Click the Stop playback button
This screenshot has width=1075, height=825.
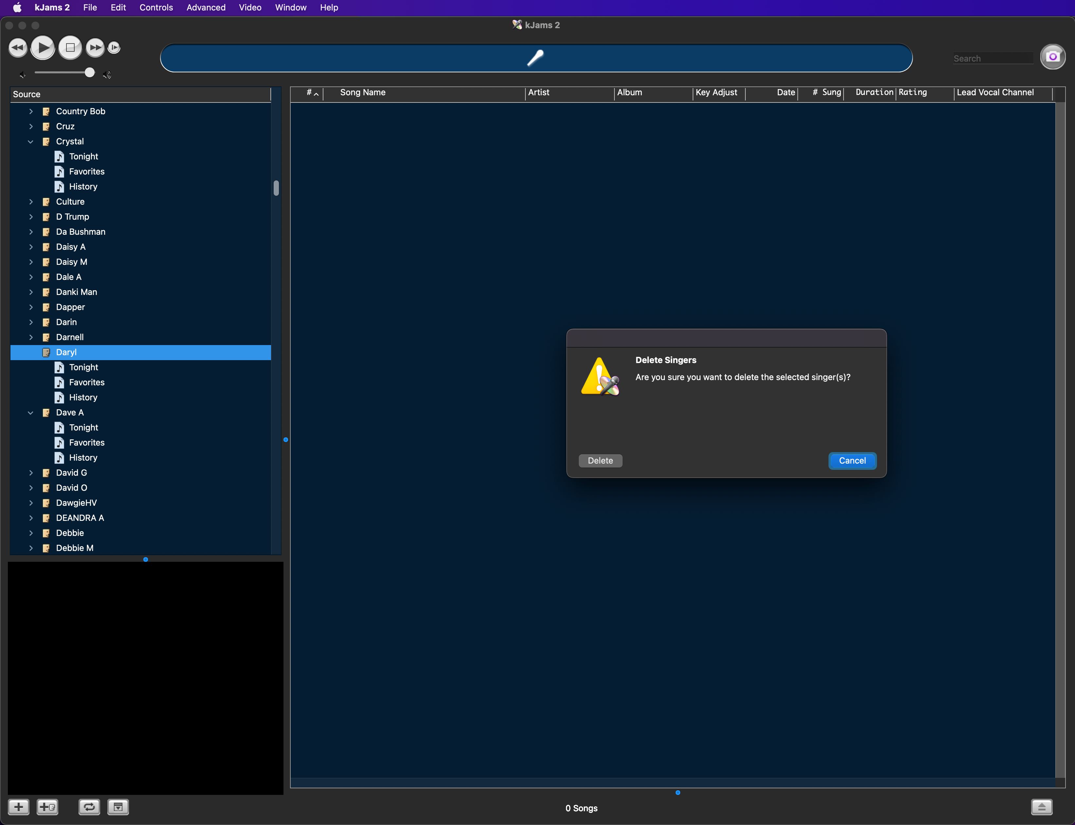click(70, 48)
